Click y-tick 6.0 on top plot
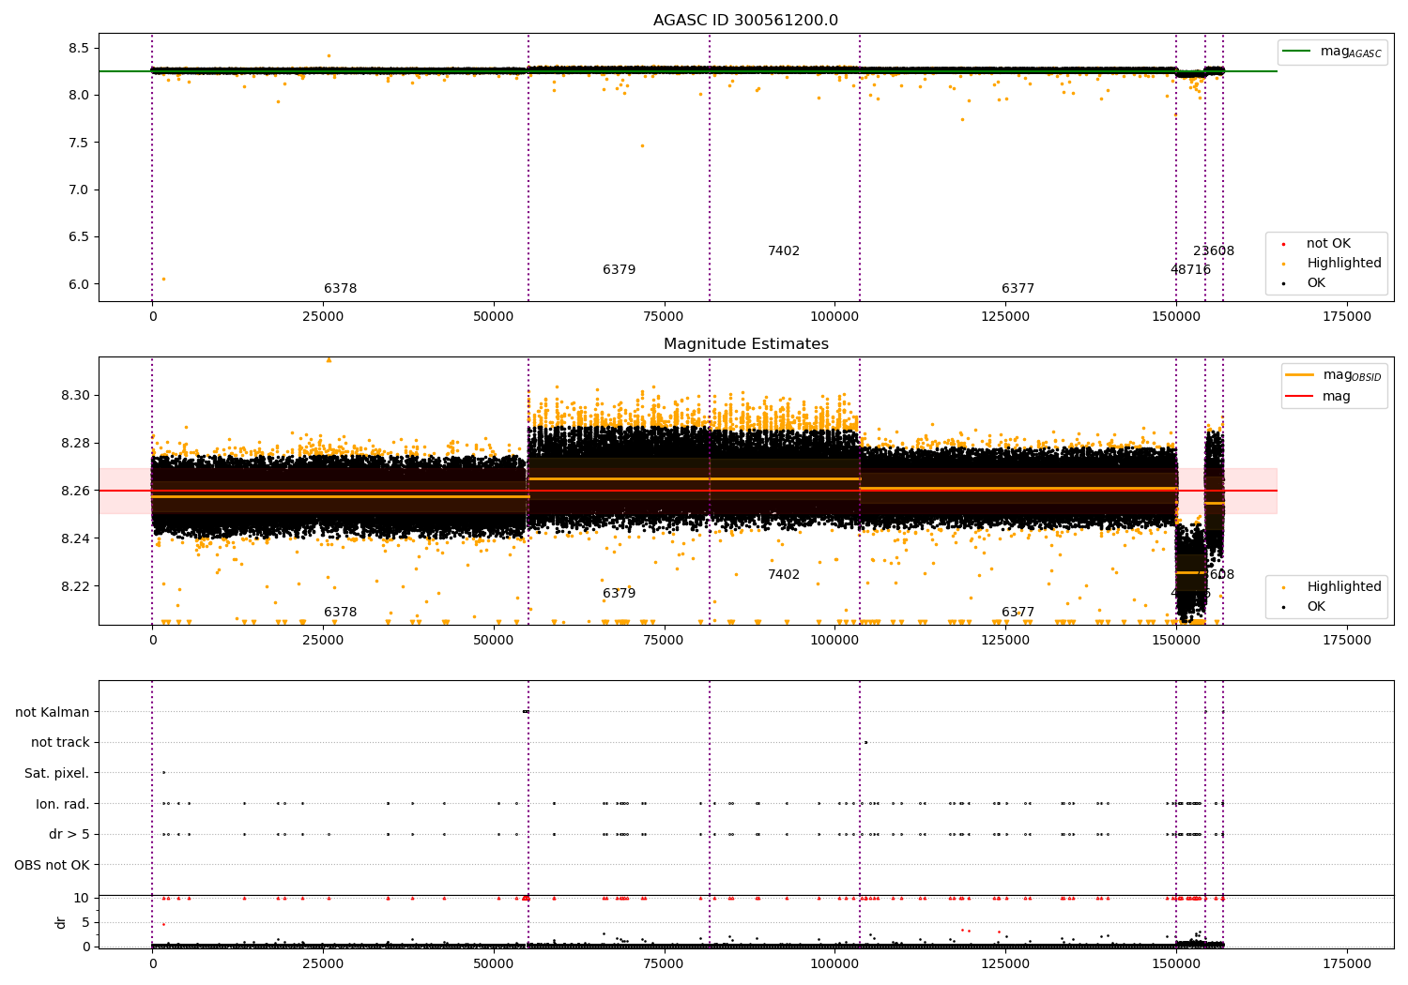The width and height of the screenshot is (1408, 985). (79, 284)
